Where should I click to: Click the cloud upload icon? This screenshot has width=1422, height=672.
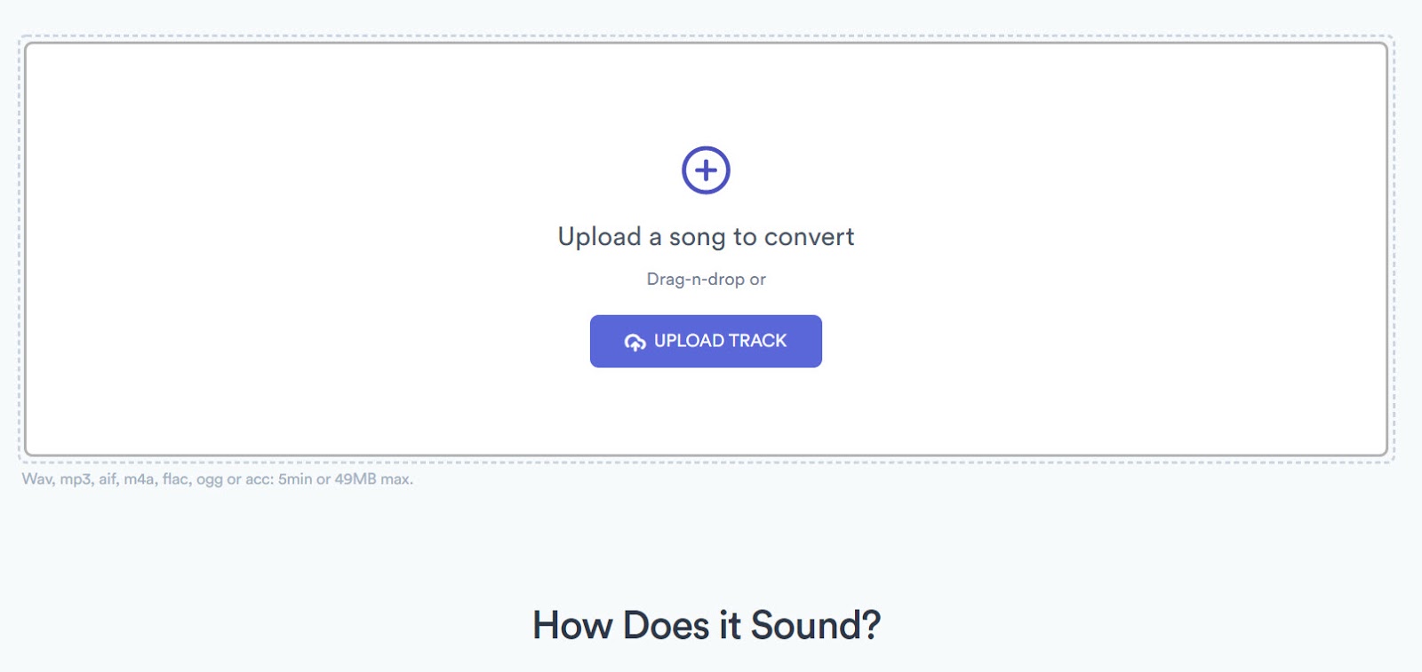pyautogui.click(x=635, y=342)
